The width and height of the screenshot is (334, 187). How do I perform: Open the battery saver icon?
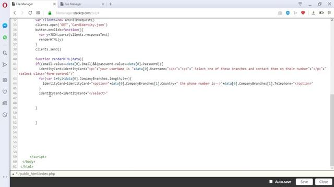[321, 13]
